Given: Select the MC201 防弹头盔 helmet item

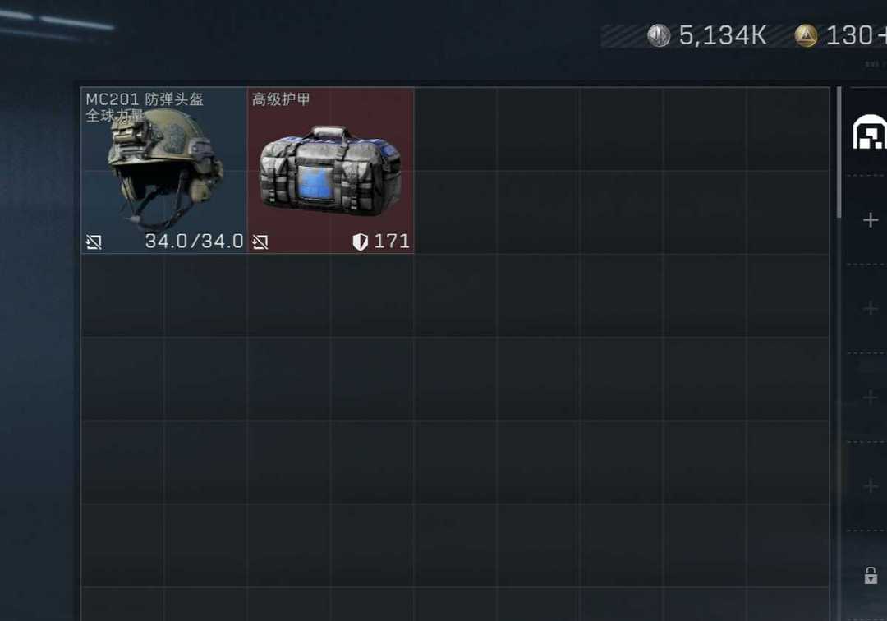Looking at the screenshot, I should [164, 170].
